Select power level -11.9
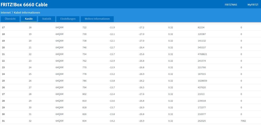Image resolution: width=261 pixels, height=126 pixels. (x=112, y=28)
